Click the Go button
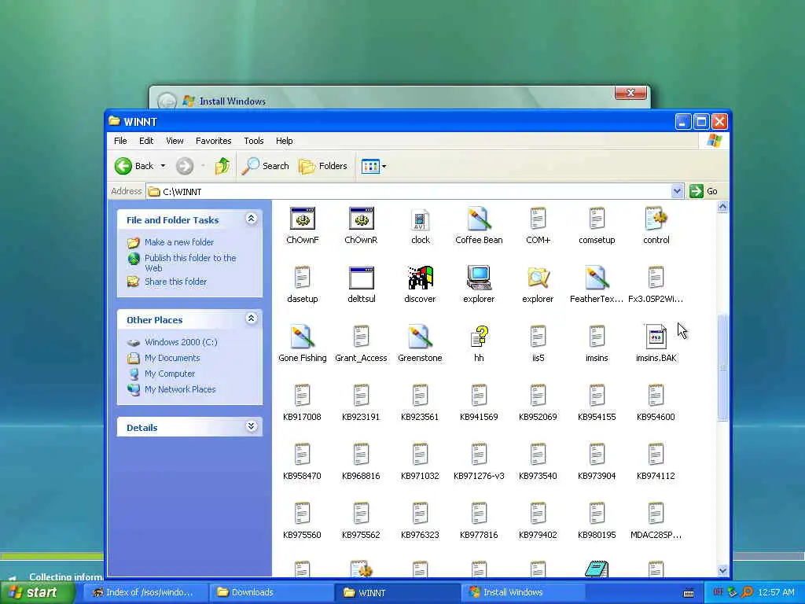Screen dimensions: 805x604 704,191
